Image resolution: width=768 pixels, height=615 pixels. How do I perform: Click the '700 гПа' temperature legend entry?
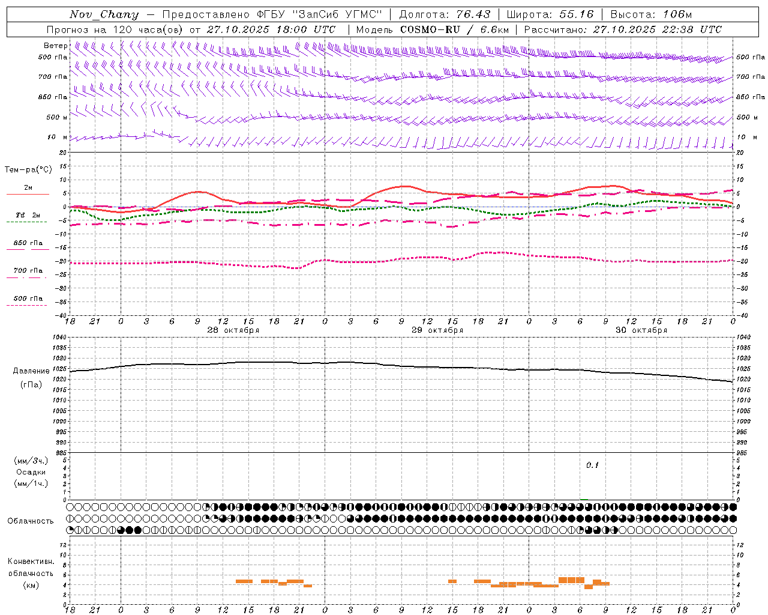(x=28, y=271)
